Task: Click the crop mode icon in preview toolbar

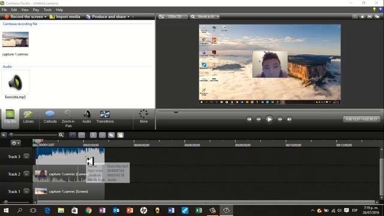Action: coord(355,17)
